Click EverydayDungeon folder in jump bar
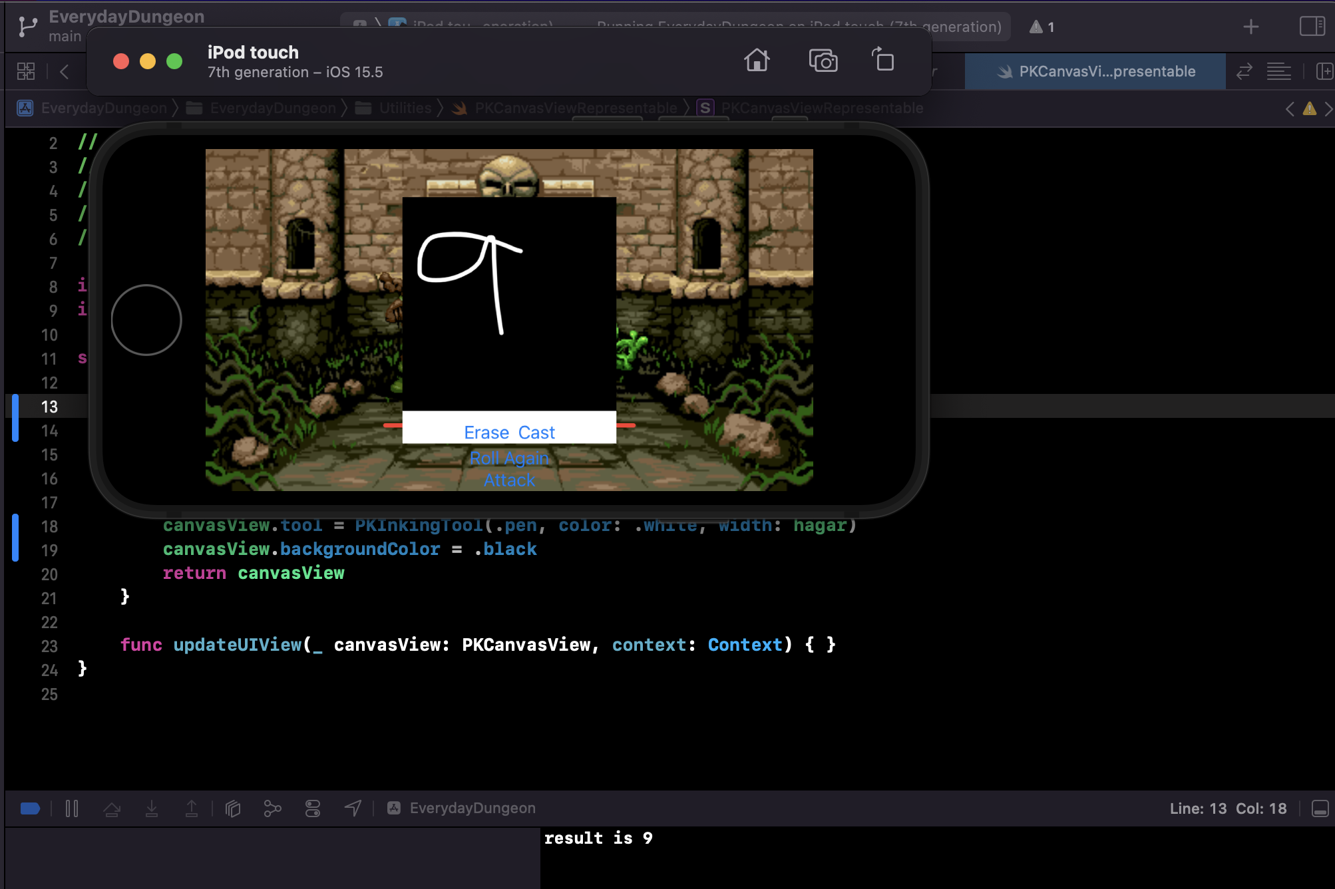The height and width of the screenshot is (889, 1335). (262, 108)
